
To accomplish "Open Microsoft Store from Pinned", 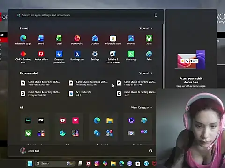I will [113, 40].
